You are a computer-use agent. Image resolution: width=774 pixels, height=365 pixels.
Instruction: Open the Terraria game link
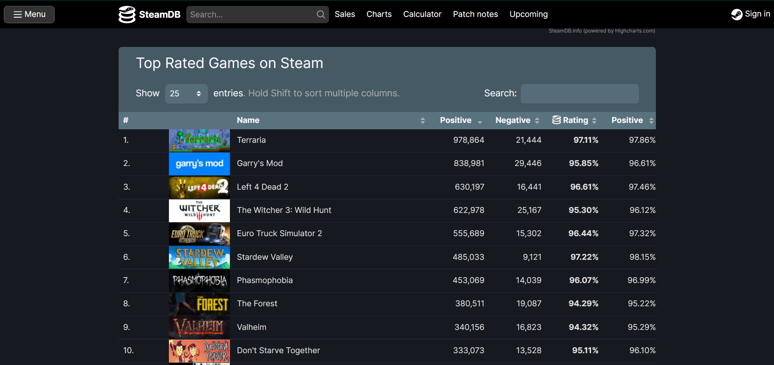[x=252, y=140]
